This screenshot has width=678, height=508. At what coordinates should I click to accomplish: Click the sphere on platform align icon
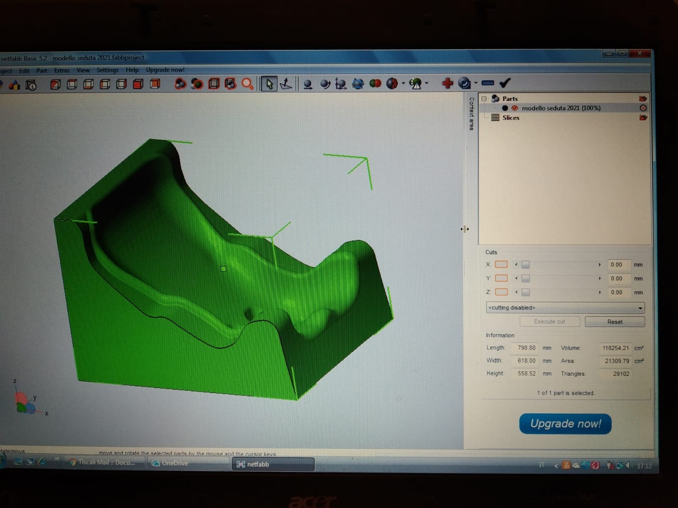(308, 84)
